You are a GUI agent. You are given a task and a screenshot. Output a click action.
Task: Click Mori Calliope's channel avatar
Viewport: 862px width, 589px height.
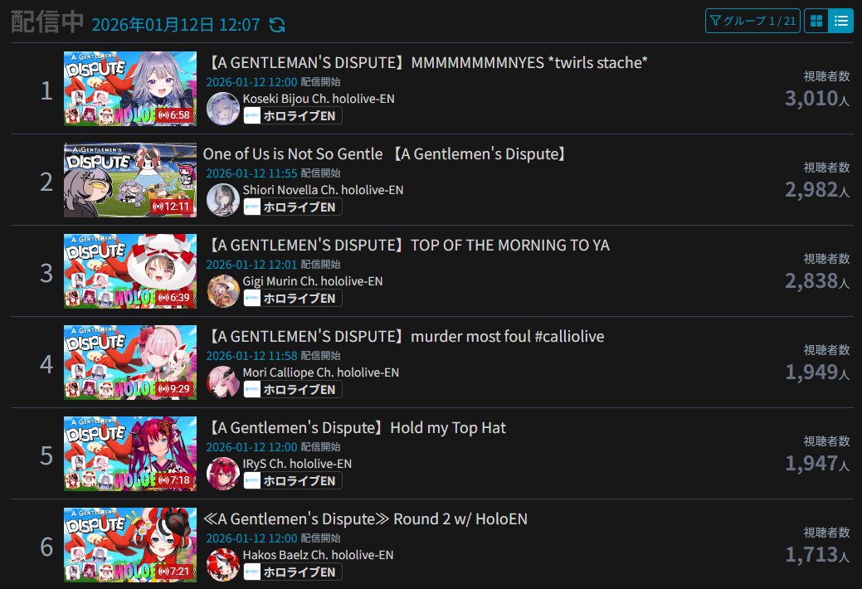click(x=222, y=382)
